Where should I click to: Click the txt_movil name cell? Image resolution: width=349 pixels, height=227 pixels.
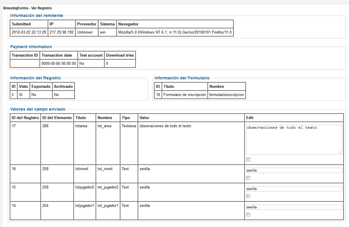point(108,174)
